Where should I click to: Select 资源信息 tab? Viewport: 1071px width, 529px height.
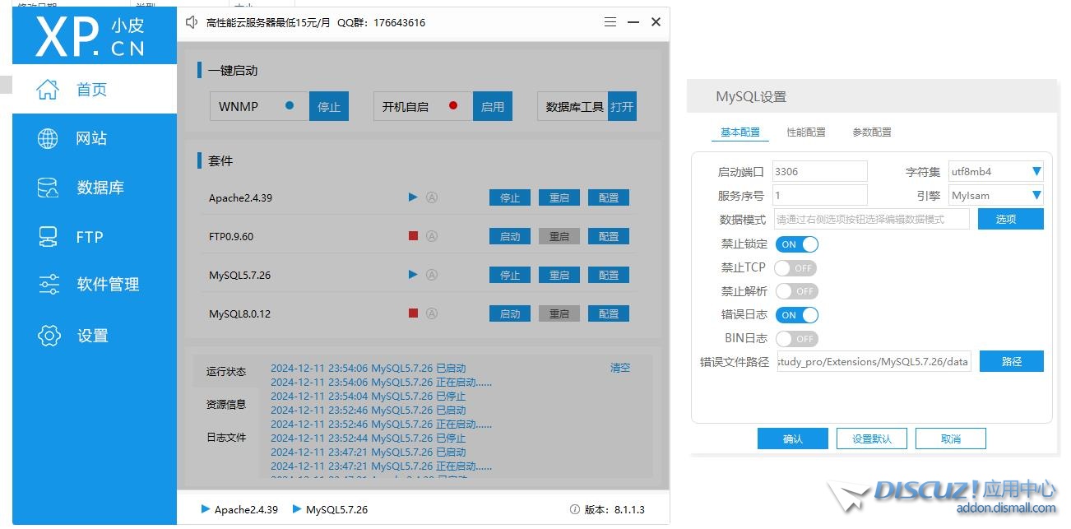coord(226,405)
